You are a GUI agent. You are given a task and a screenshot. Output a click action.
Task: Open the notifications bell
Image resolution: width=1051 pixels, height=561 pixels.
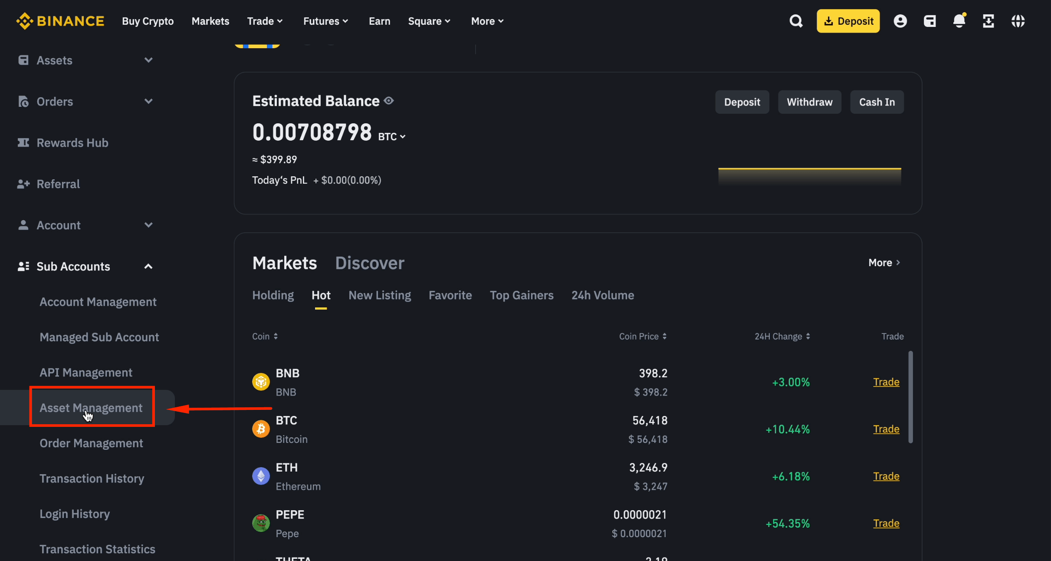(959, 20)
